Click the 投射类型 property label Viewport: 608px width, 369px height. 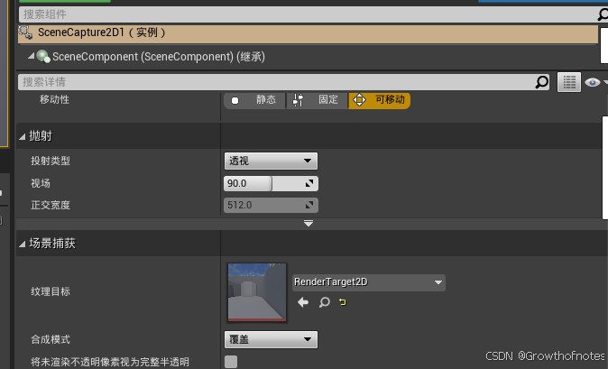click(51, 161)
